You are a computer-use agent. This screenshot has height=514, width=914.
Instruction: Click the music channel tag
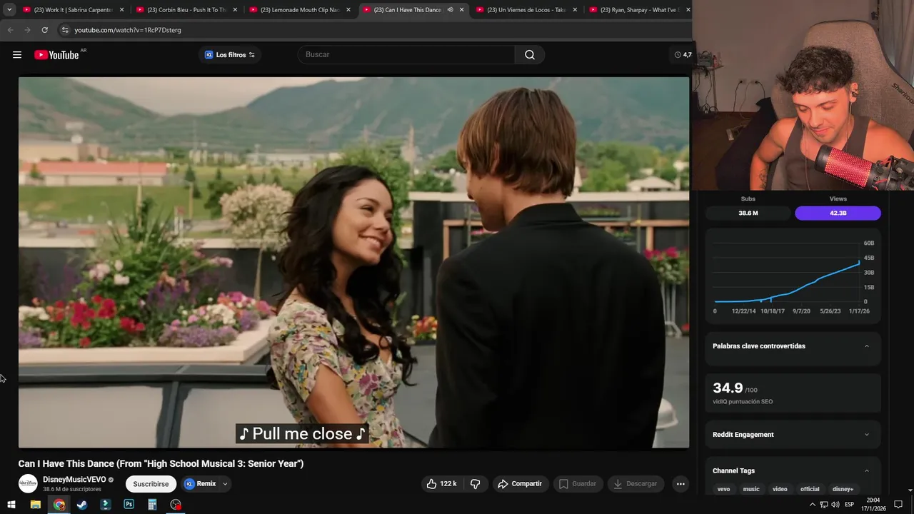tap(751, 489)
